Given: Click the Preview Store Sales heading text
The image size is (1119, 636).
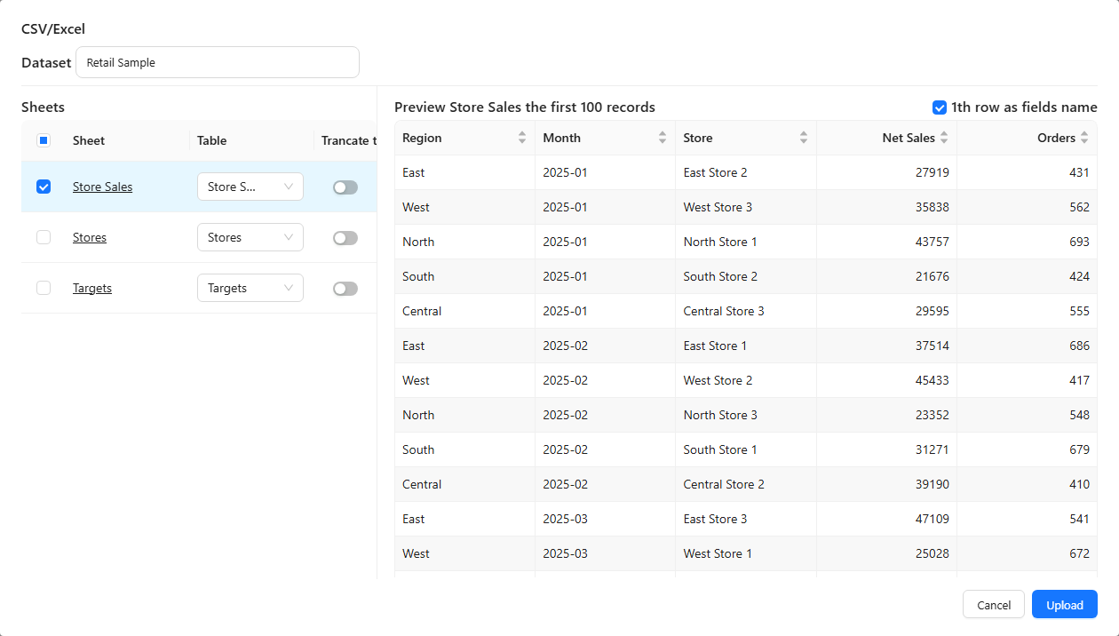Looking at the screenshot, I should 525,107.
